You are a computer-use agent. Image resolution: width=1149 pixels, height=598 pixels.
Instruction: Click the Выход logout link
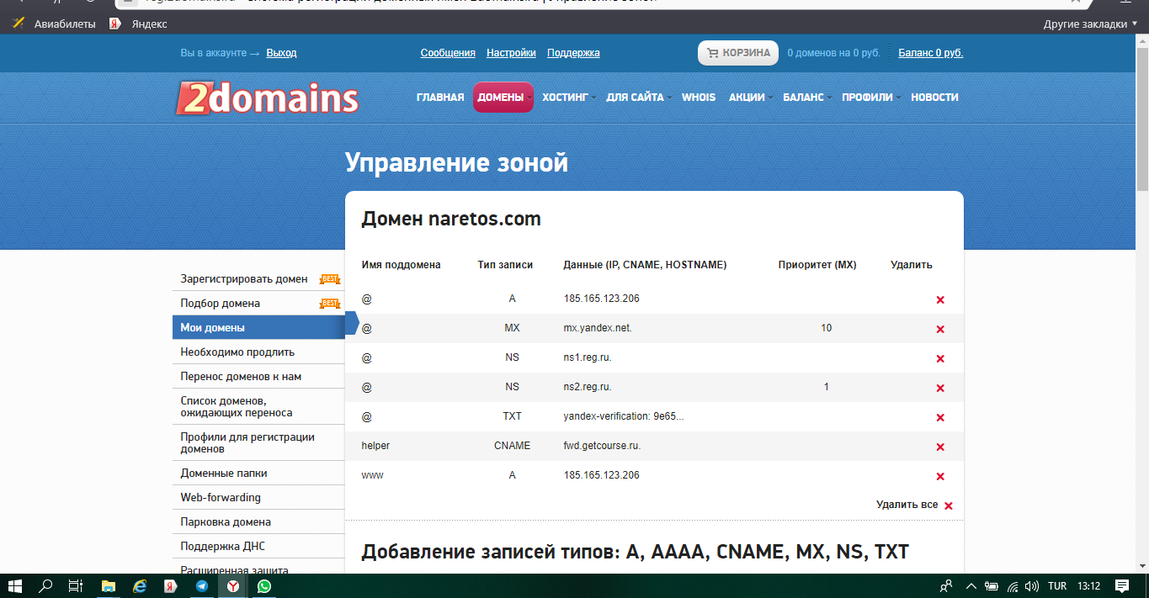click(281, 53)
